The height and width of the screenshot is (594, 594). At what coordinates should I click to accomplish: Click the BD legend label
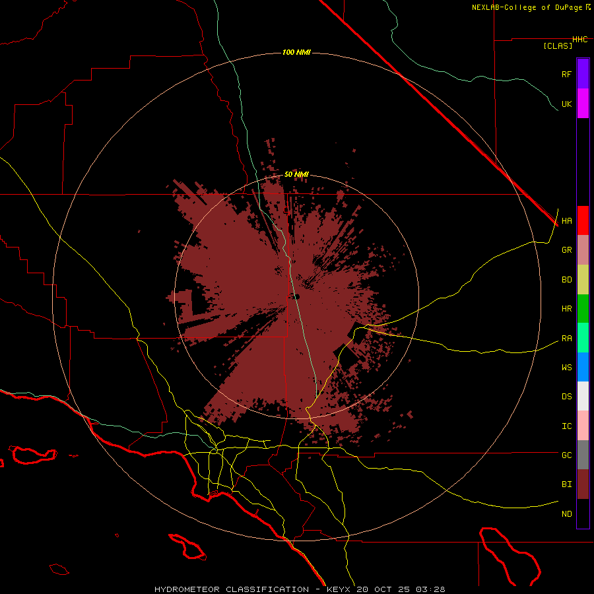point(566,280)
